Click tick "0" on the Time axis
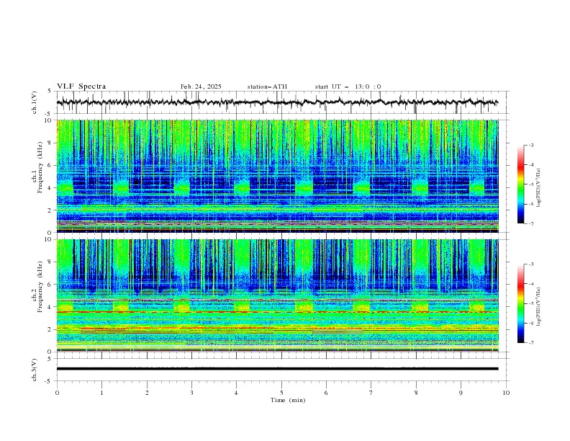Screen dimensions: 570x441 pyautogui.click(x=57, y=393)
